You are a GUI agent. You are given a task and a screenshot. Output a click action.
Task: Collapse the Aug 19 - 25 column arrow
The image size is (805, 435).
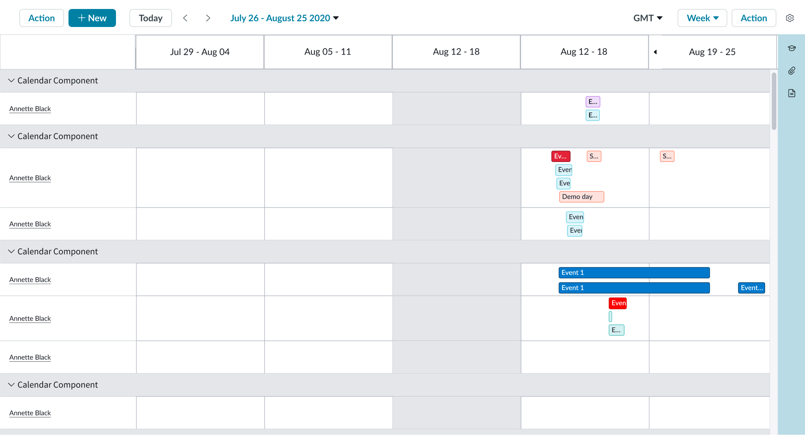point(655,52)
